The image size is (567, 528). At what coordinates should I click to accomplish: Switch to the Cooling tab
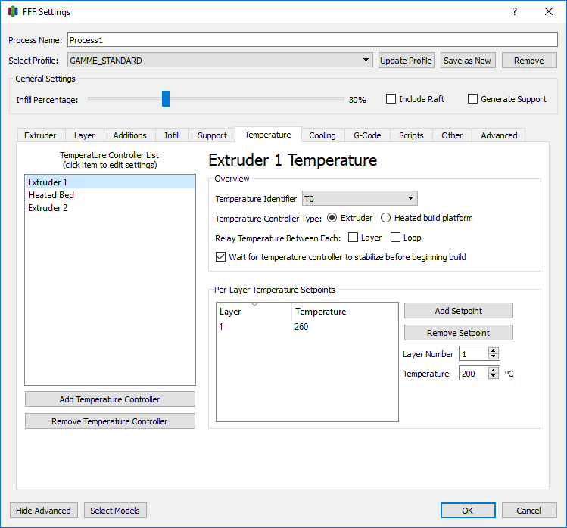pos(322,135)
